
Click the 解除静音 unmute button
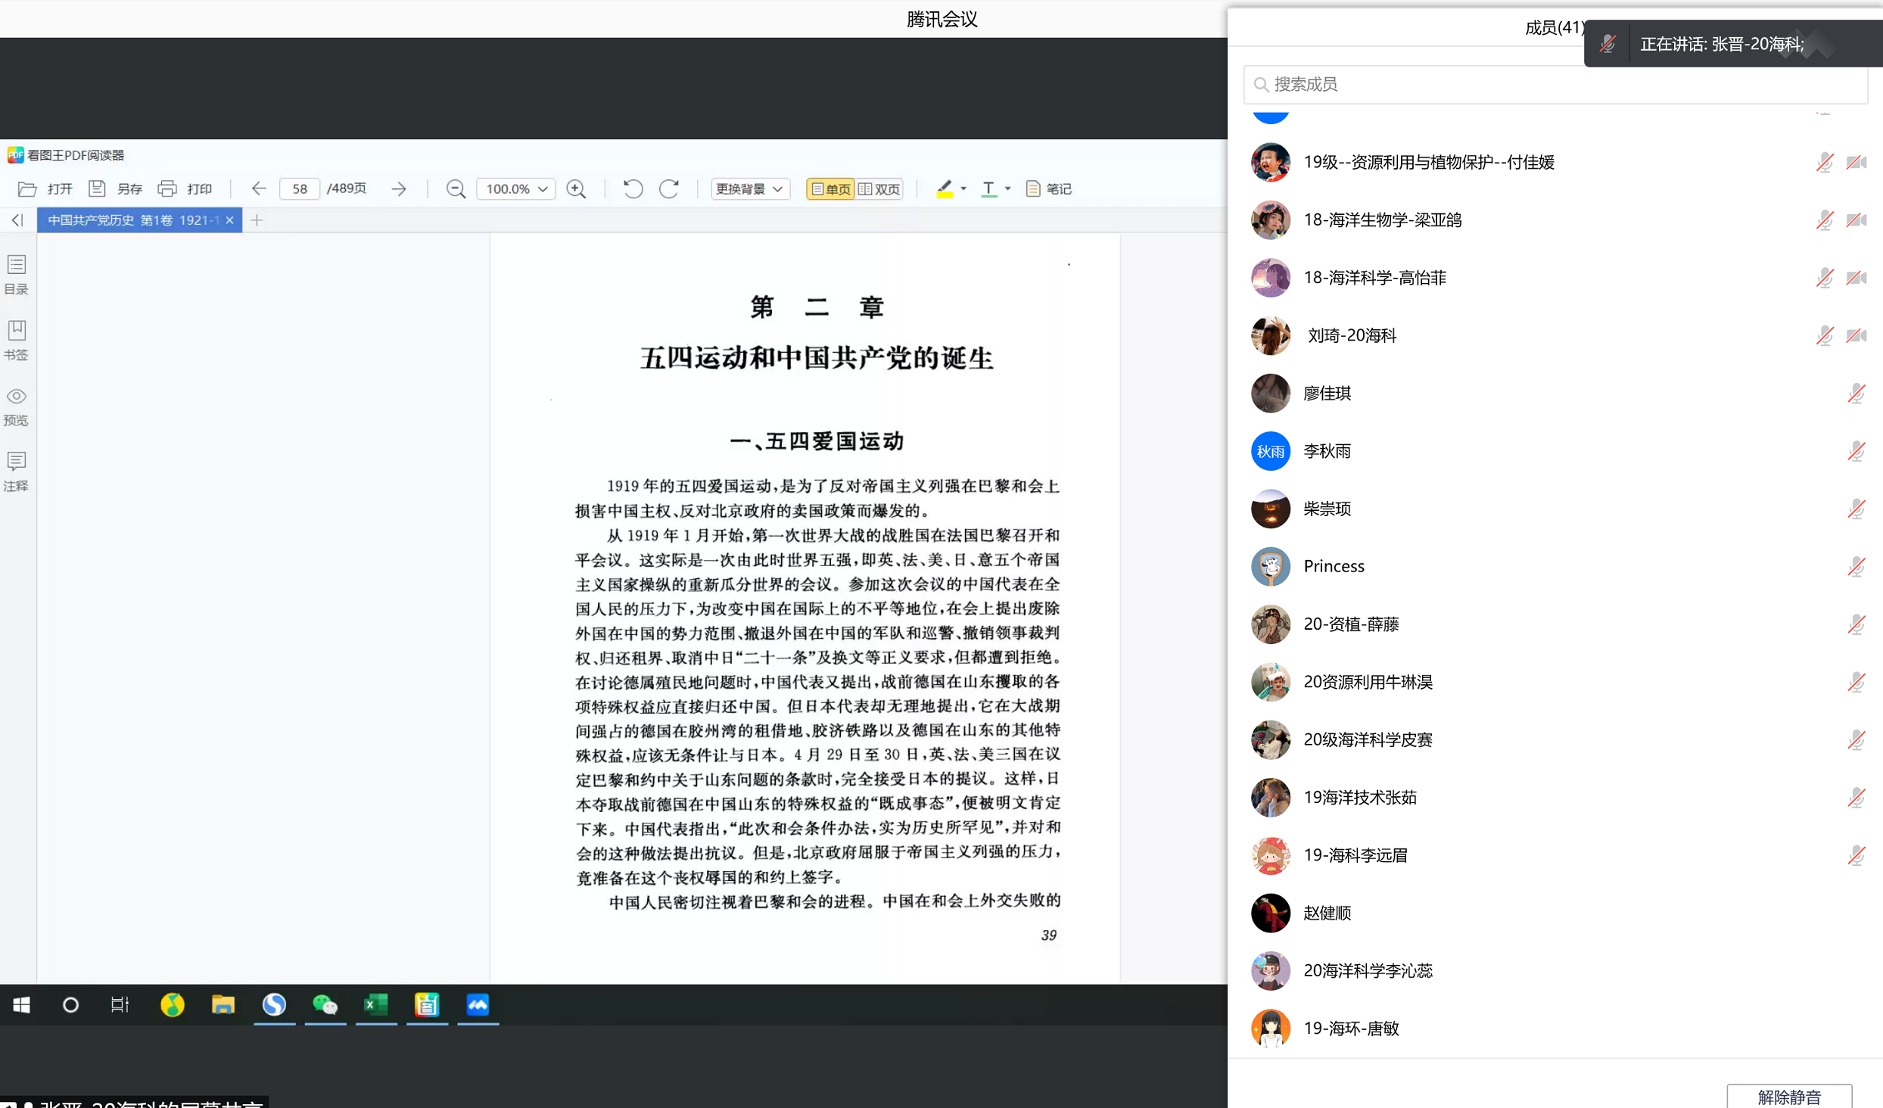[x=1788, y=1097]
